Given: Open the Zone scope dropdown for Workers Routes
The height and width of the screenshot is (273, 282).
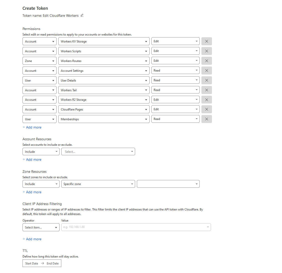Looking at the screenshot, I should tap(39, 61).
